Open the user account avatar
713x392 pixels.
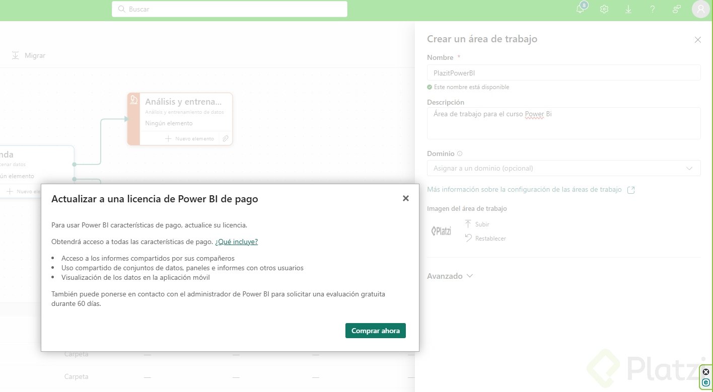coord(700,9)
